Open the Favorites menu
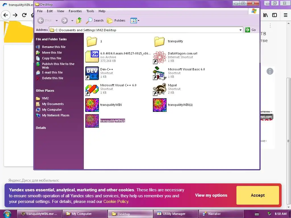This screenshot has width=291, height=218. [75, 11]
